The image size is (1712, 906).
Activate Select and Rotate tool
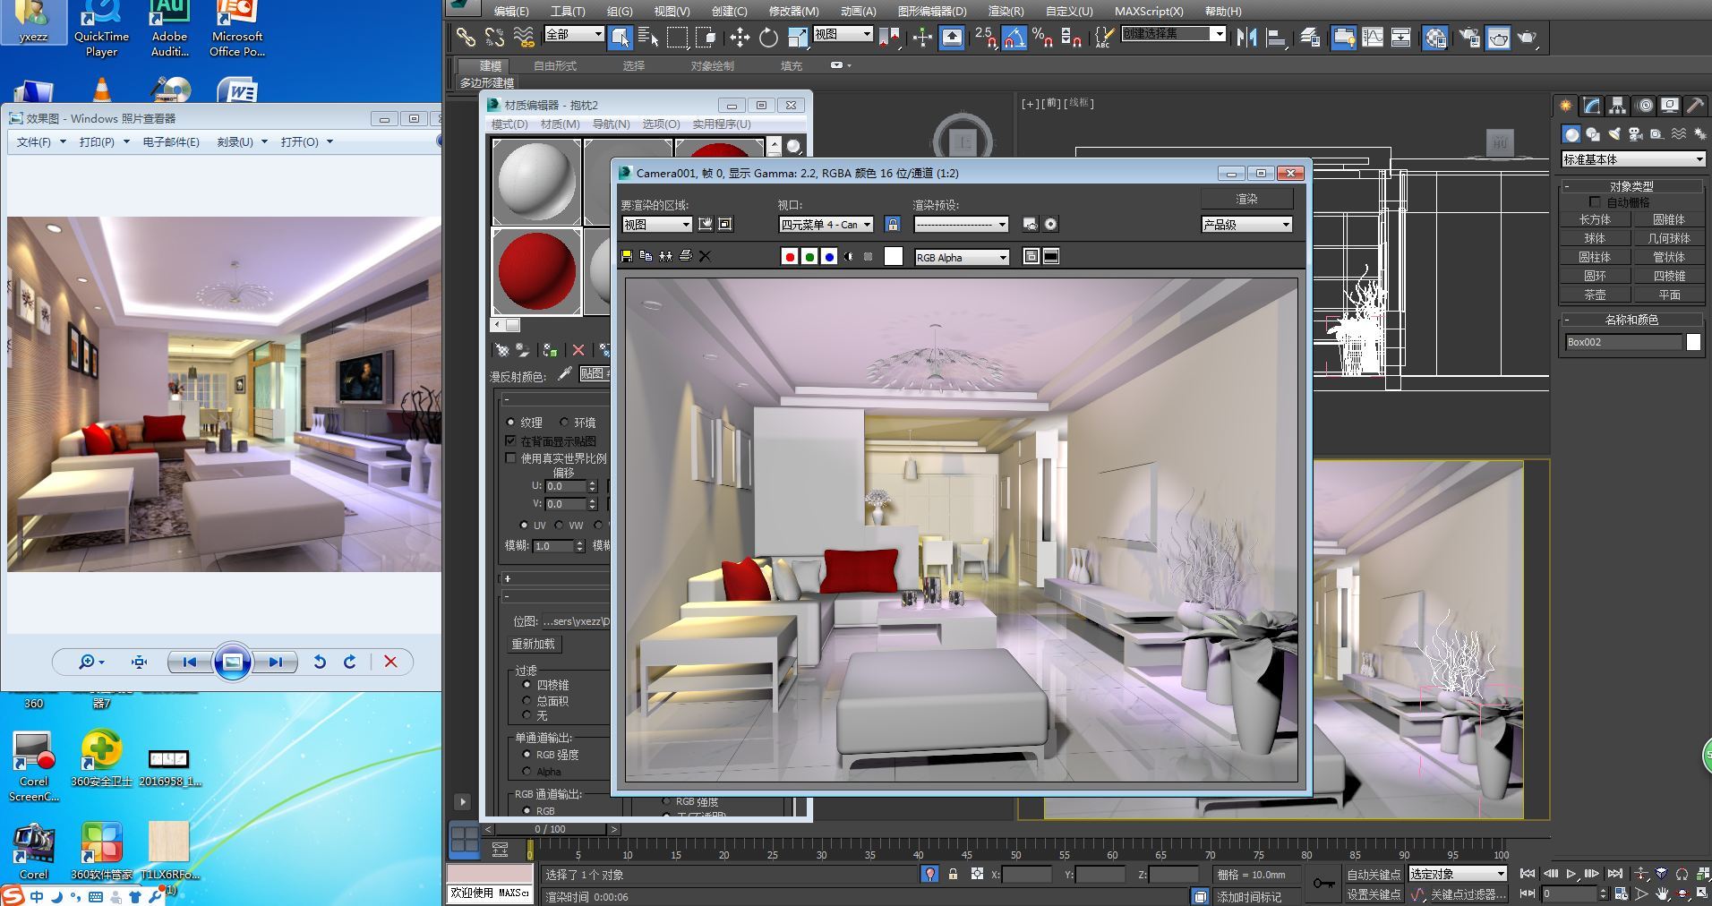click(x=768, y=37)
